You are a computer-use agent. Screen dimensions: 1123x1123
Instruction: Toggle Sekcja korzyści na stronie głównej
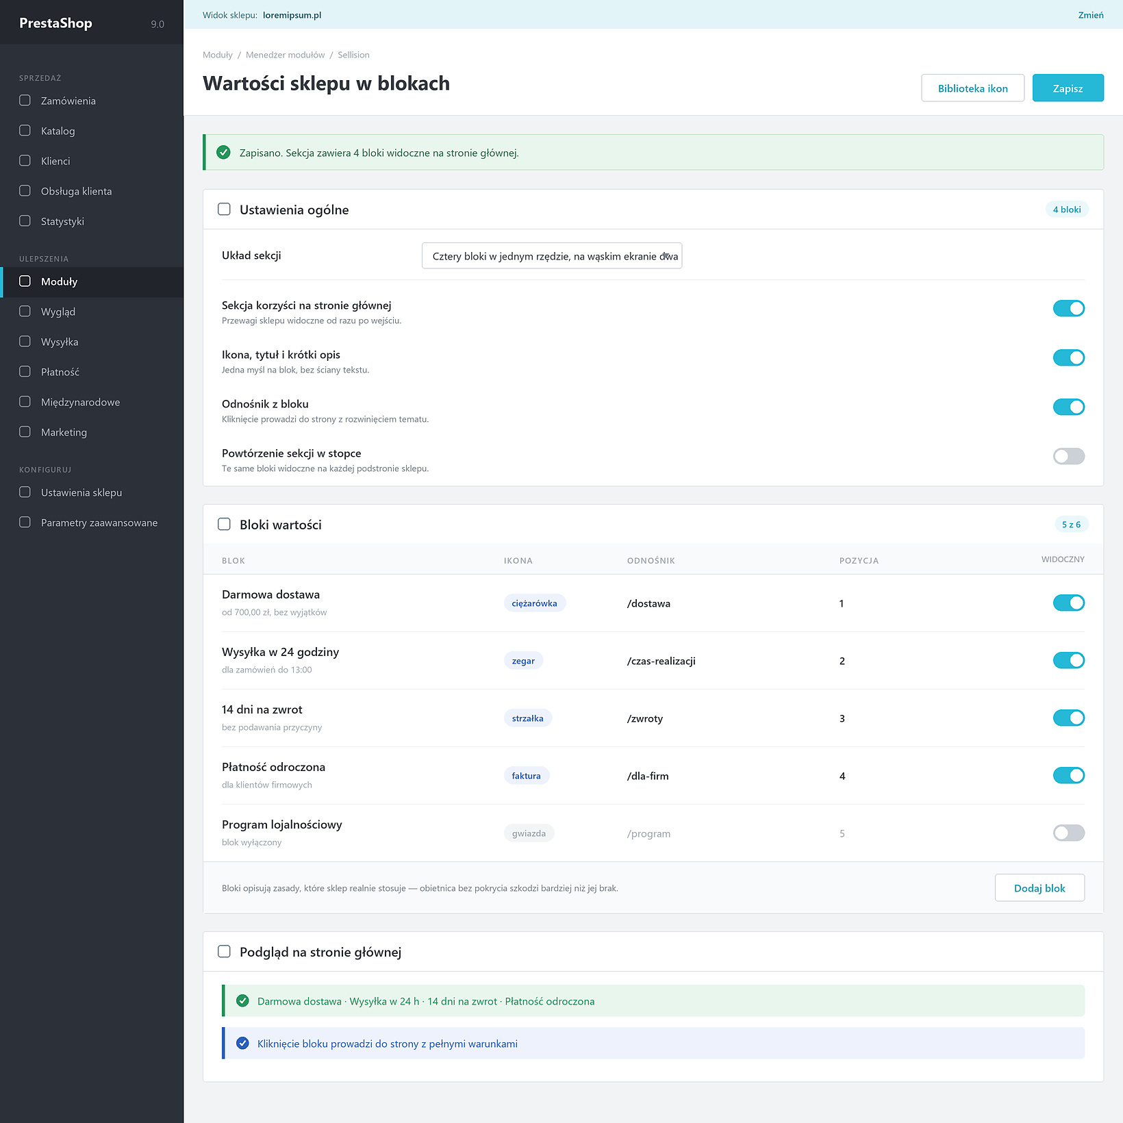click(x=1068, y=309)
